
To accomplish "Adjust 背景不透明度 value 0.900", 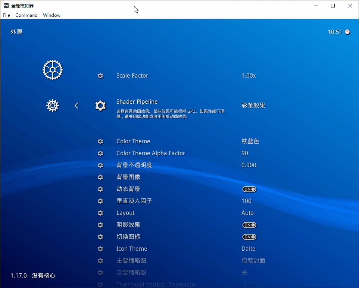I will (x=249, y=165).
